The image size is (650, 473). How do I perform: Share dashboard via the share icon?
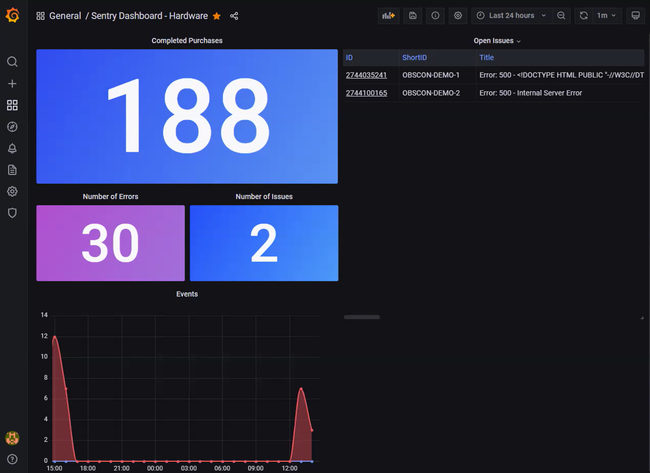coord(234,16)
